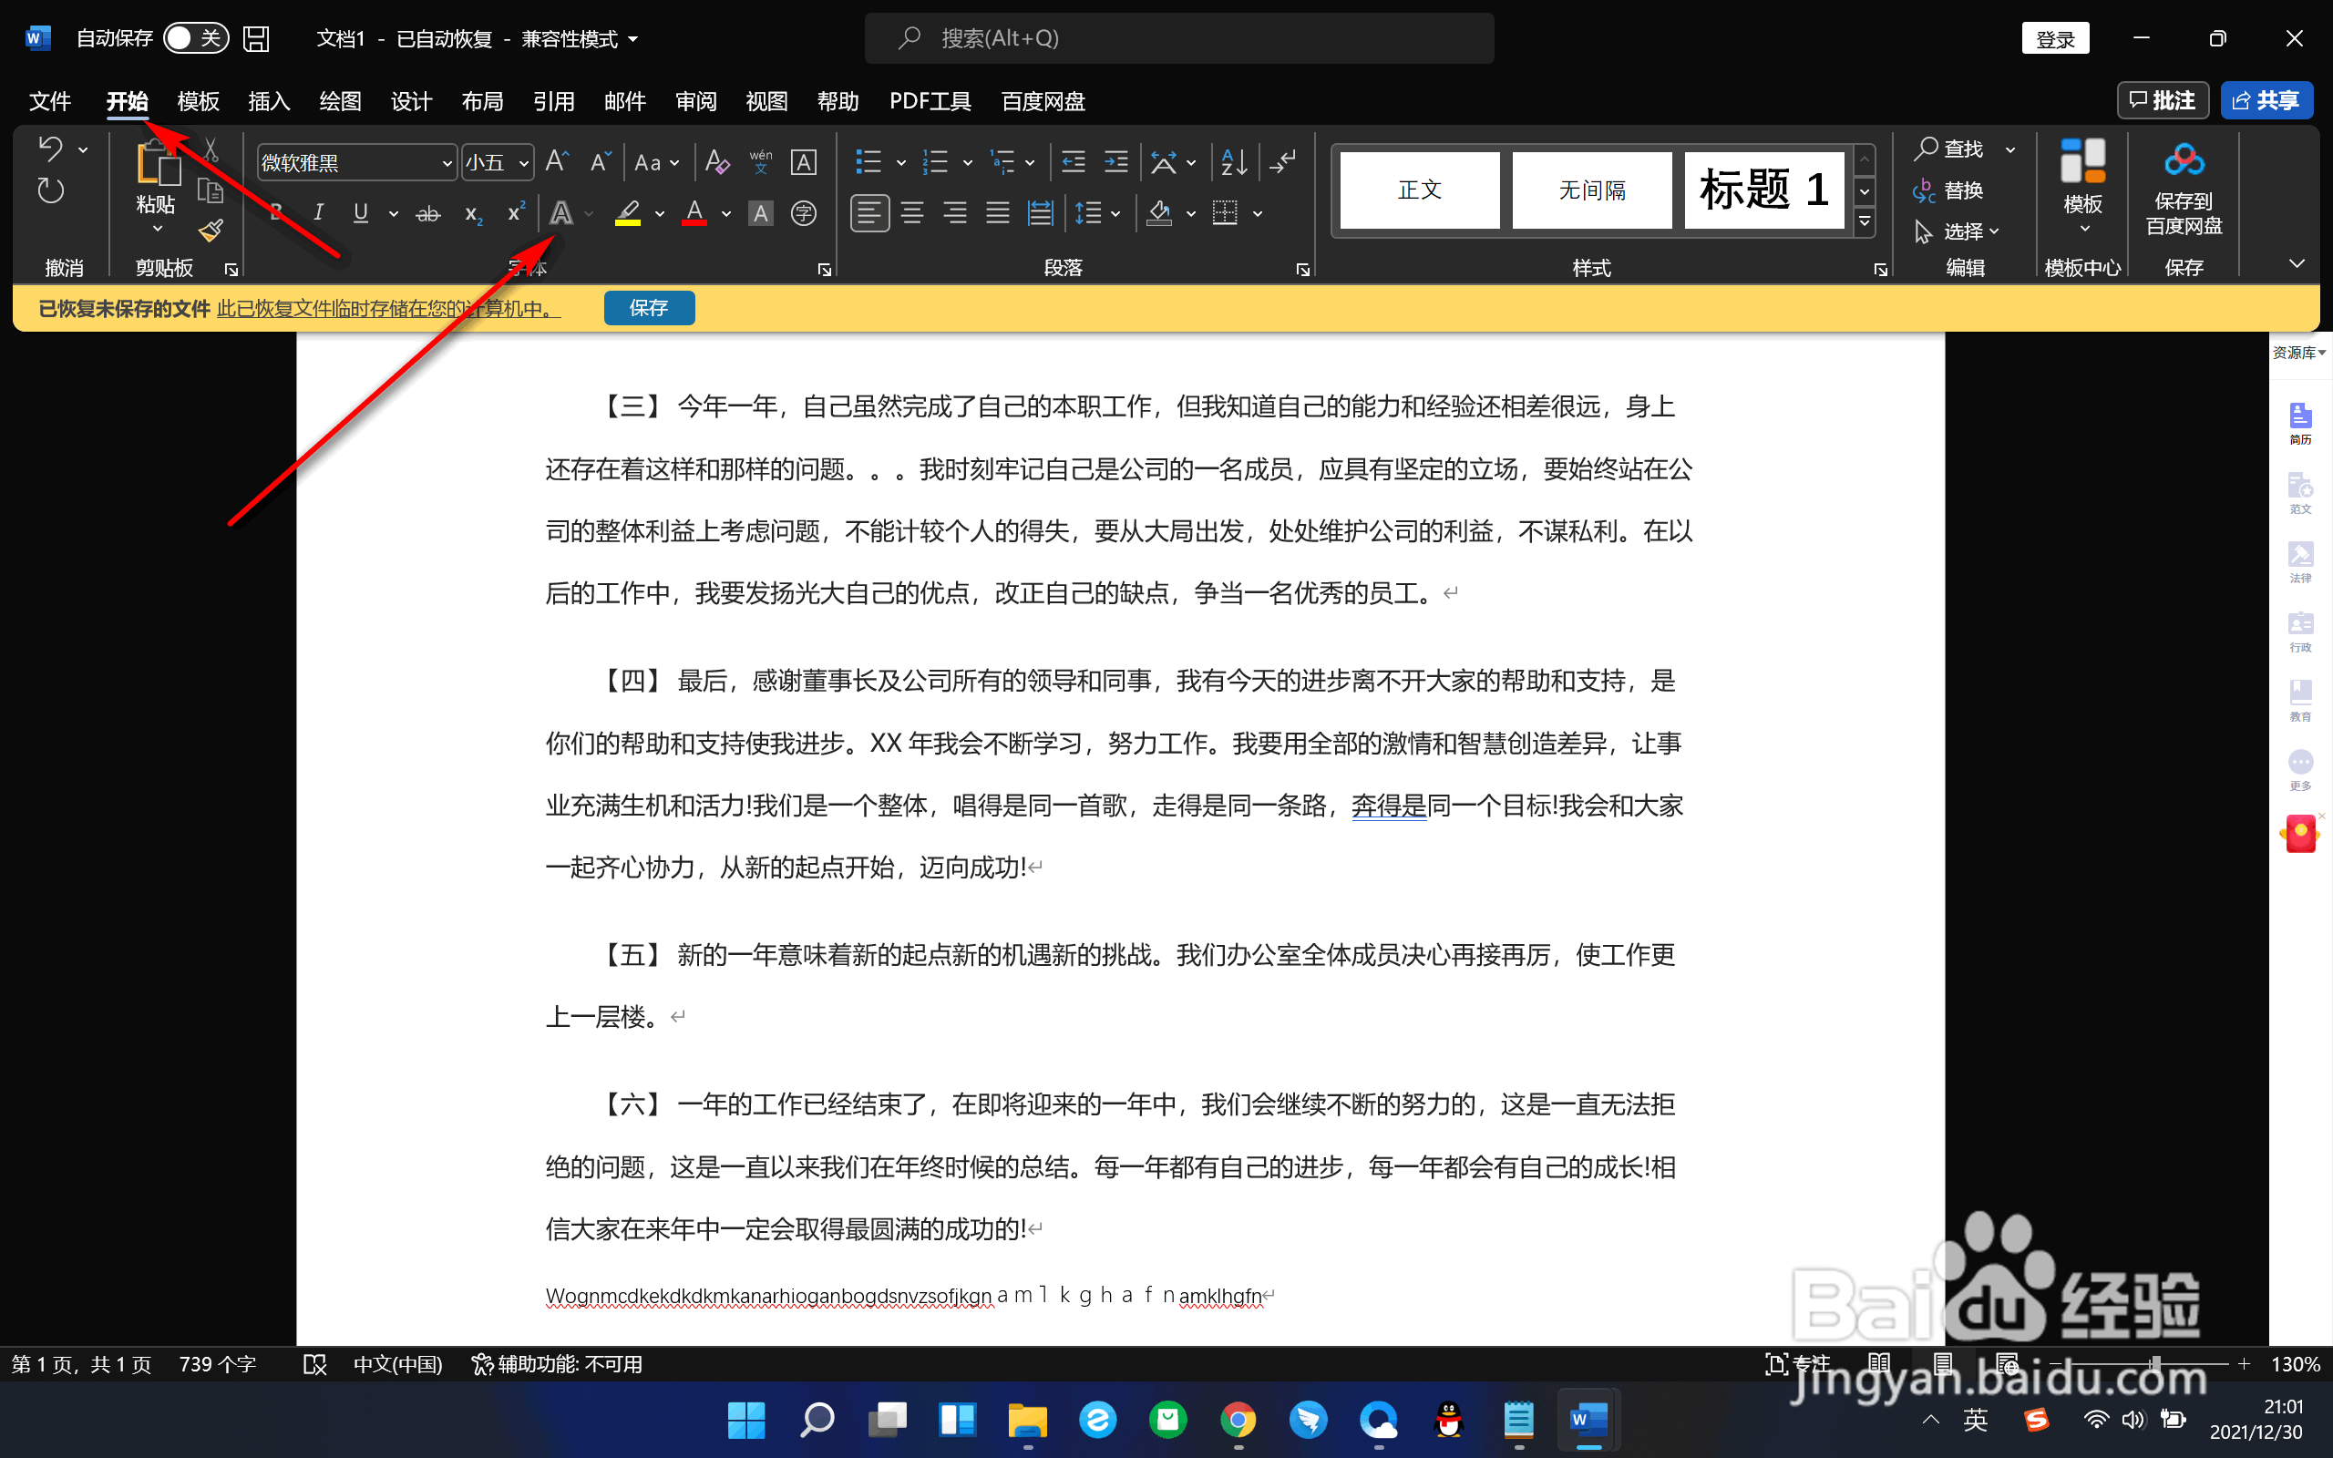Clear all formatting with the eraser A icon
This screenshot has height=1458, width=2333.
[717, 162]
